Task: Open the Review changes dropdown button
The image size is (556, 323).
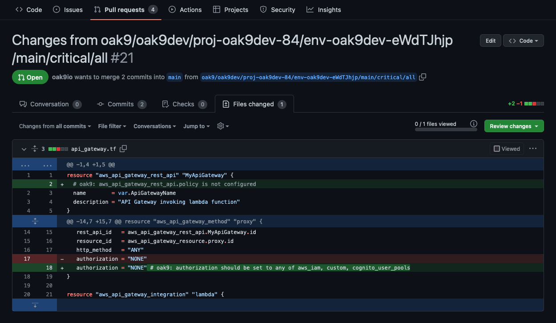Action: coord(514,126)
